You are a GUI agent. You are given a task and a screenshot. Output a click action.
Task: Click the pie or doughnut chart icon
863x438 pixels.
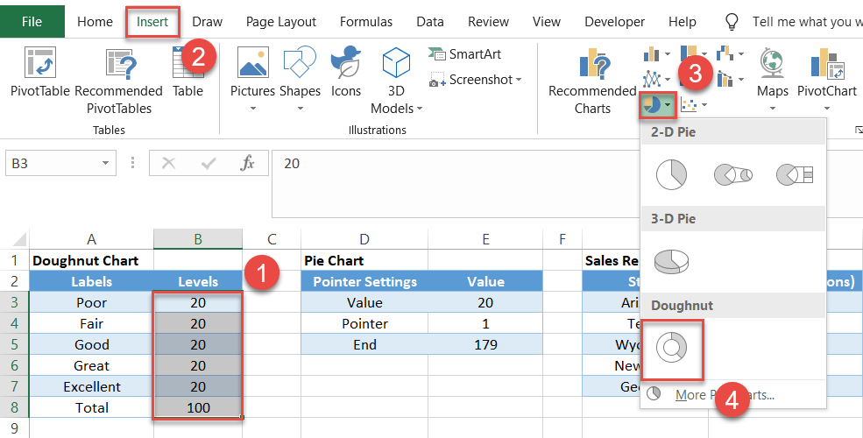coord(652,103)
